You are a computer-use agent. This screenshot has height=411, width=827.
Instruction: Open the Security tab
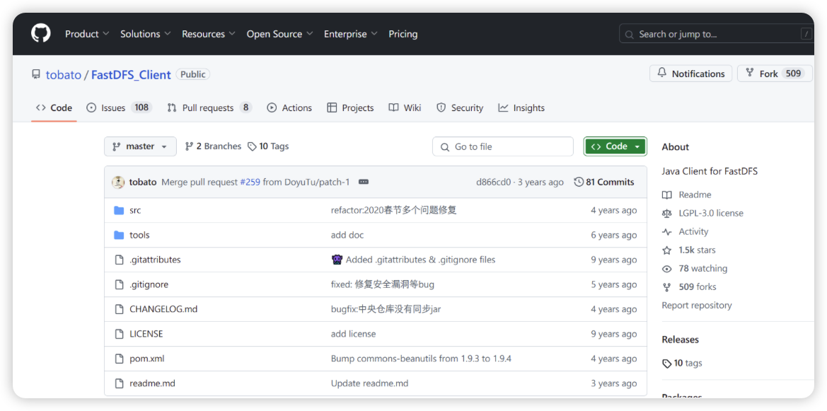pyautogui.click(x=460, y=108)
